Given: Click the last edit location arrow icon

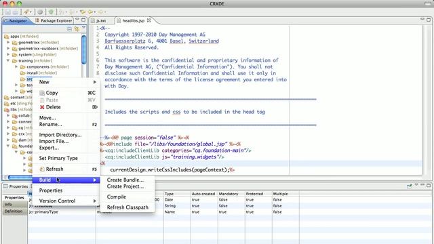Looking at the screenshot, I should [83, 12].
